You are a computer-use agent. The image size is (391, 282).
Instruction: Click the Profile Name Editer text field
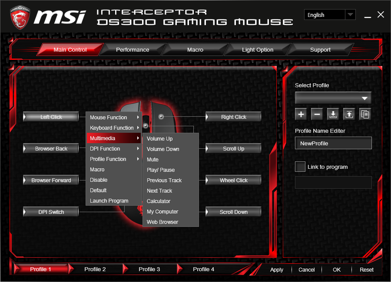333,143
